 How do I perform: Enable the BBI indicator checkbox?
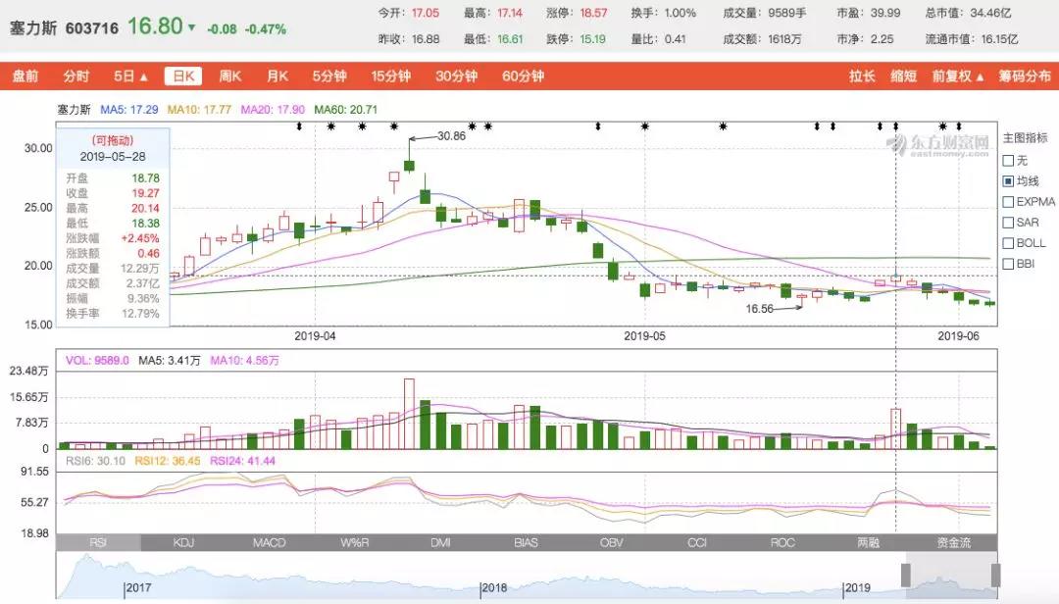pyautogui.click(x=1008, y=264)
